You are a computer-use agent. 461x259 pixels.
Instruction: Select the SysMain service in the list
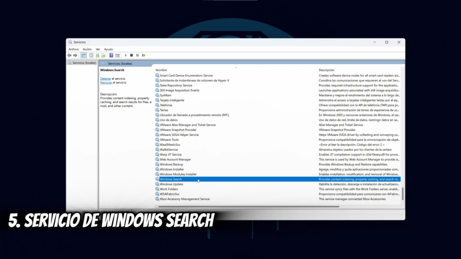coord(167,95)
